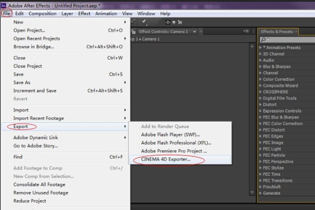The height and width of the screenshot is (210, 315).
Task: Expand the Blur & Sharpen category
Action: click(260, 67)
